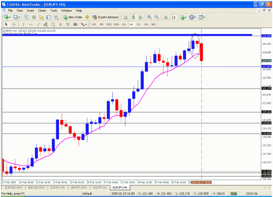The height and width of the screenshot is (197, 273).
Task: Switch timeframe to M15
Action: (x=109, y=24)
